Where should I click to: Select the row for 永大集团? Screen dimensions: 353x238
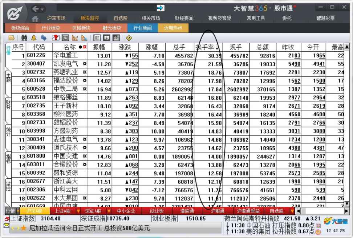pos(178,198)
